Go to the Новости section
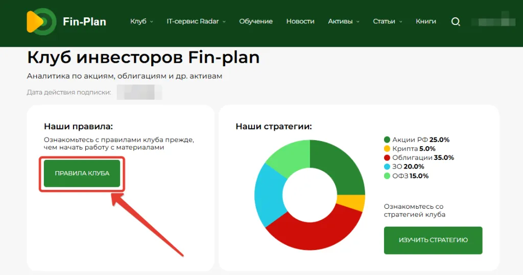523x275 pixels. click(300, 21)
